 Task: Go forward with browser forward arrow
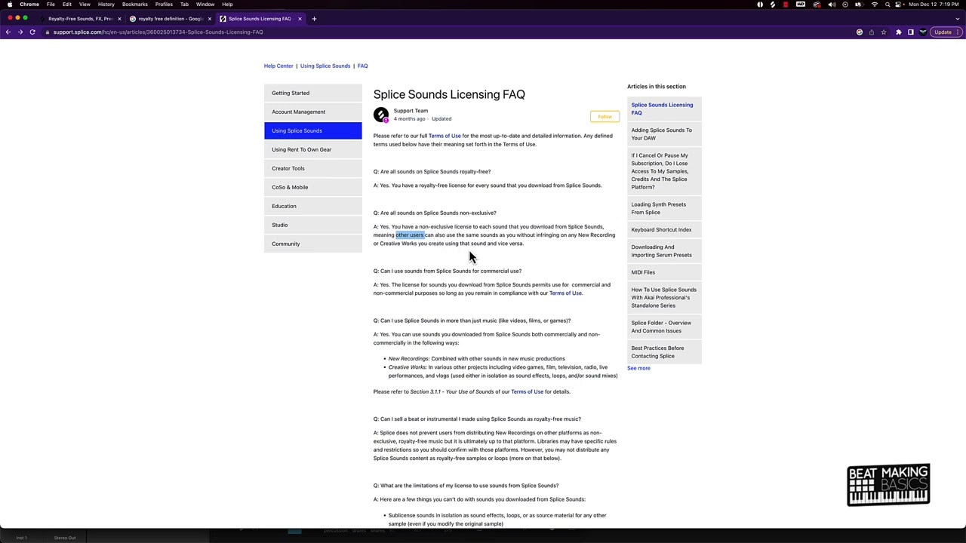point(20,32)
